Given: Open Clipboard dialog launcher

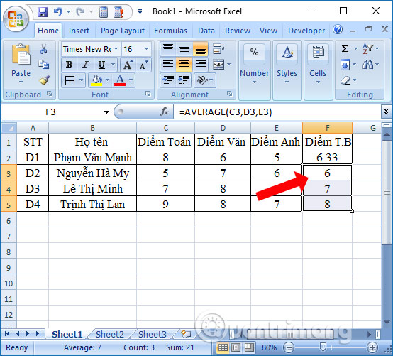Looking at the screenshot, I should [50, 94].
